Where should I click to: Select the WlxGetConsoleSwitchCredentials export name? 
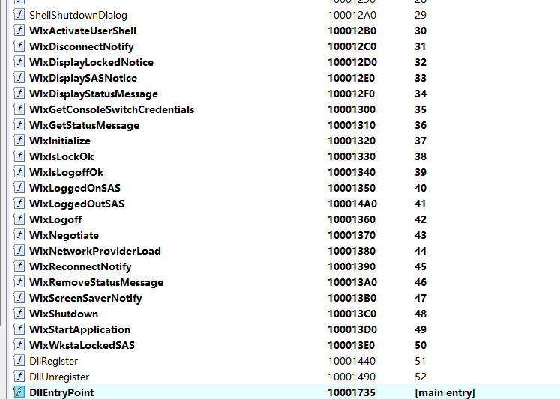tap(111, 109)
